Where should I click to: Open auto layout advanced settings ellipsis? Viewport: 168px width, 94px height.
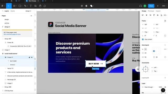click(x=165, y=49)
